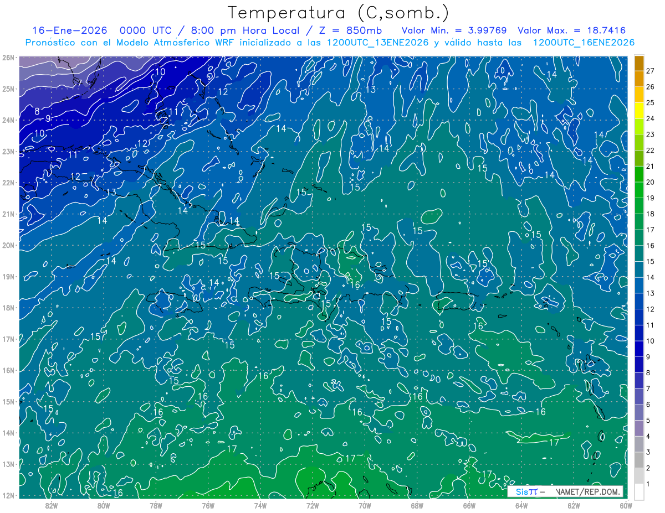Click the longitude axis label '62W'
Screen dimensions: 665x513
574,505
